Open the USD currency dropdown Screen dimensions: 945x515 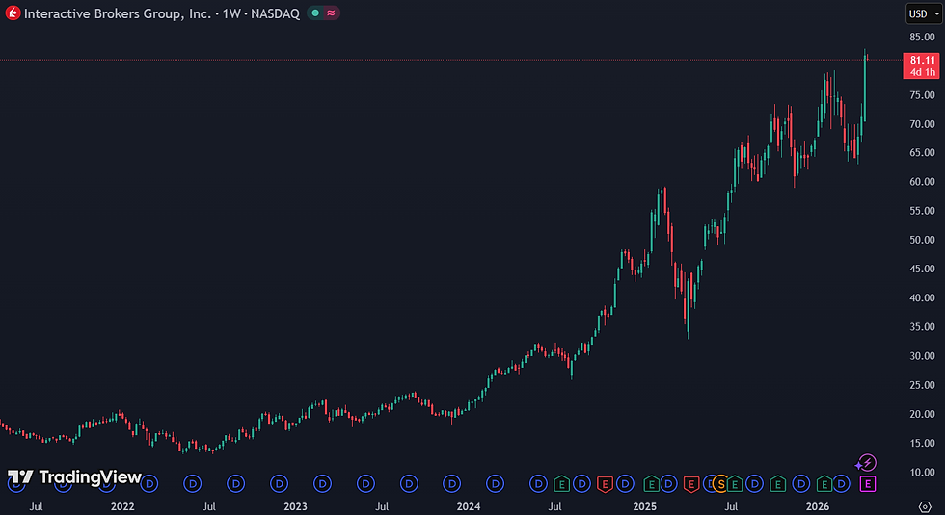(x=923, y=13)
